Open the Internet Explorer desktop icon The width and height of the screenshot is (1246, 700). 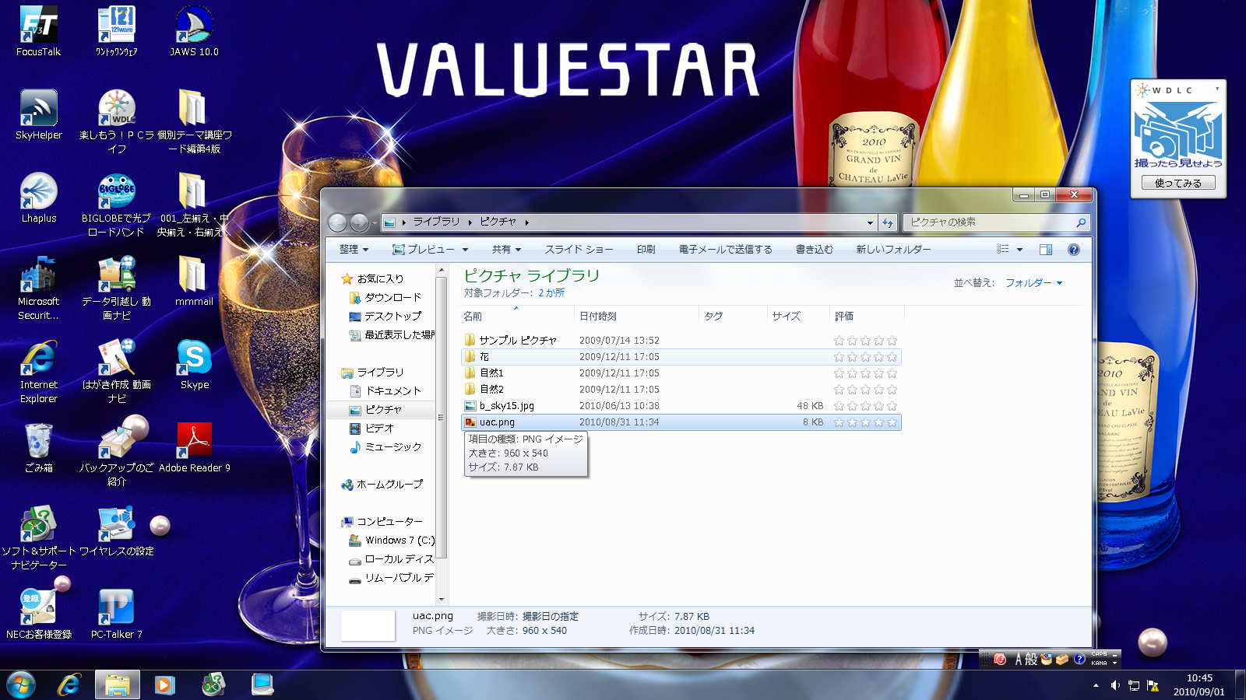coord(38,371)
